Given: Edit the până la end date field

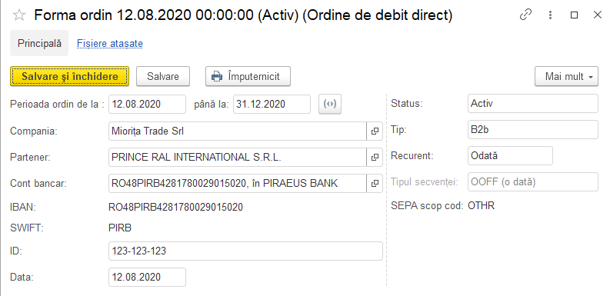Looking at the screenshot, I should [272, 104].
